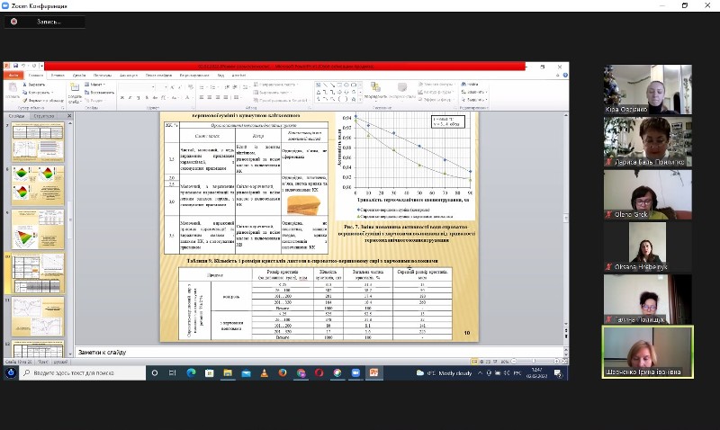Toggle center text alignment
Viewport: 720px width, 430px height.
coord(210,97)
